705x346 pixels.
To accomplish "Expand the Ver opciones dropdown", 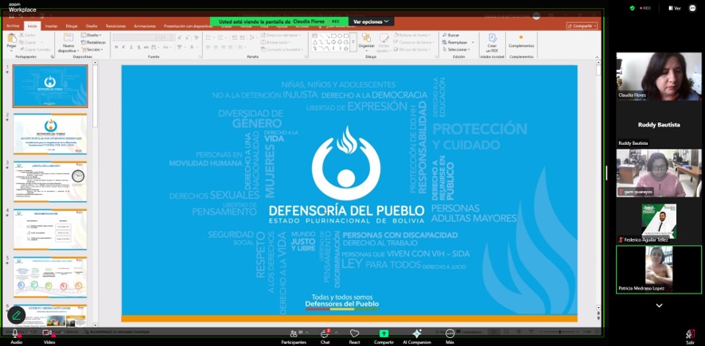I will tap(371, 21).
